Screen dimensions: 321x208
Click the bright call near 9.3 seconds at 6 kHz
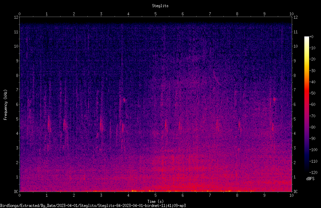274,99
